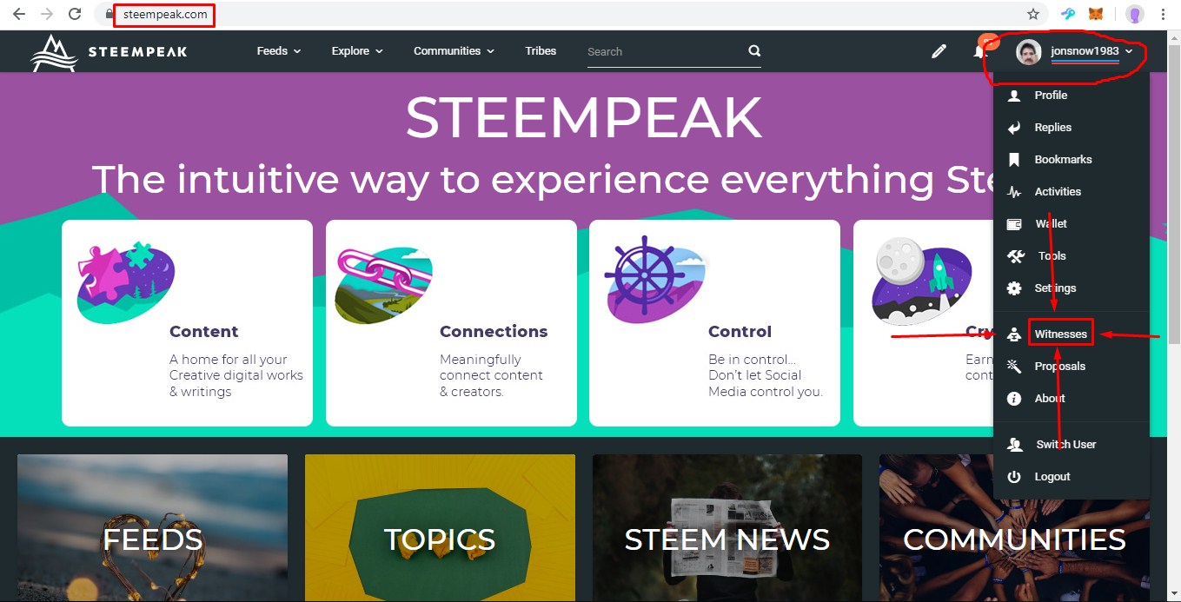This screenshot has width=1181, height=602.
Task: Open Wallet from the user menu
Action: coord(1051,223)
